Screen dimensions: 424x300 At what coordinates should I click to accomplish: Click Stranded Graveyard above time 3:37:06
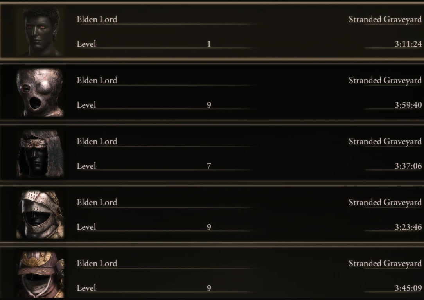[x=385, y=142]
